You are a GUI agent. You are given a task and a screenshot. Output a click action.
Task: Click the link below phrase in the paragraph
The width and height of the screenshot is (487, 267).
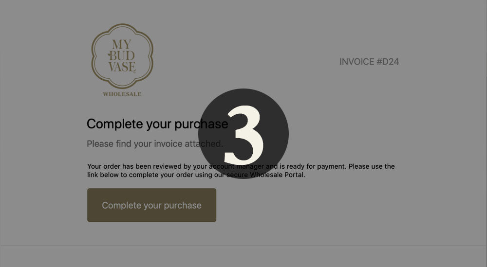pos(103,175)
